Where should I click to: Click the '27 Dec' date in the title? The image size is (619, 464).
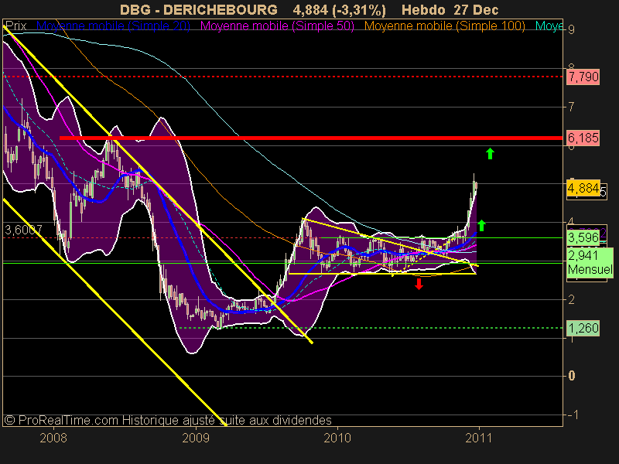pos(476,9)
